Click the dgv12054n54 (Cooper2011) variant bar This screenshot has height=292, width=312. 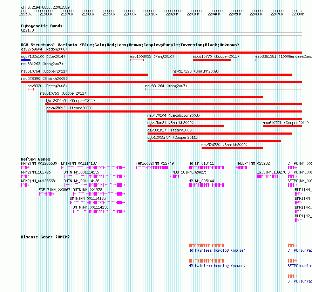(x=174, y=104)
